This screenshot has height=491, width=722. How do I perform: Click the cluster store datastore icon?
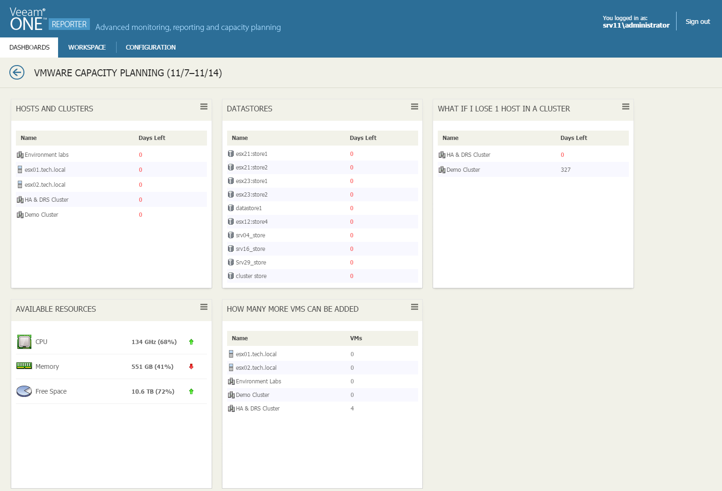click(231, 276)
